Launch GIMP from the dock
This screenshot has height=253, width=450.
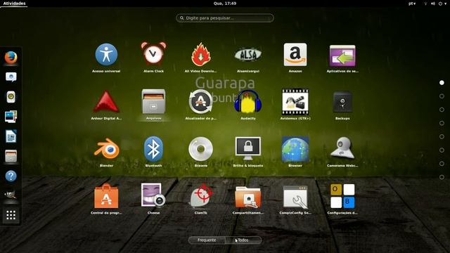click(11, 195)
